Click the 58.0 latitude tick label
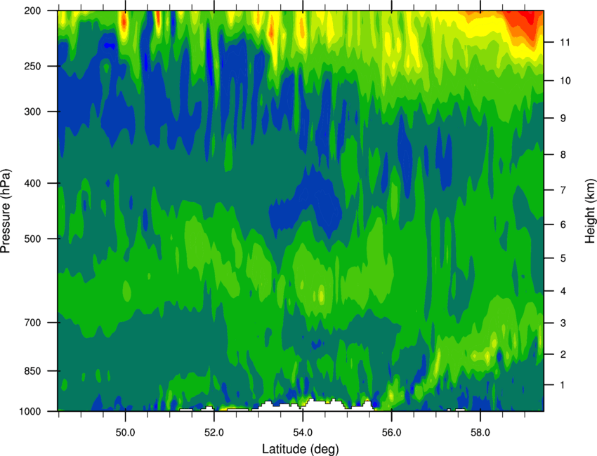The width and height of the screenshot is (597, 456). tap(480, 433)
